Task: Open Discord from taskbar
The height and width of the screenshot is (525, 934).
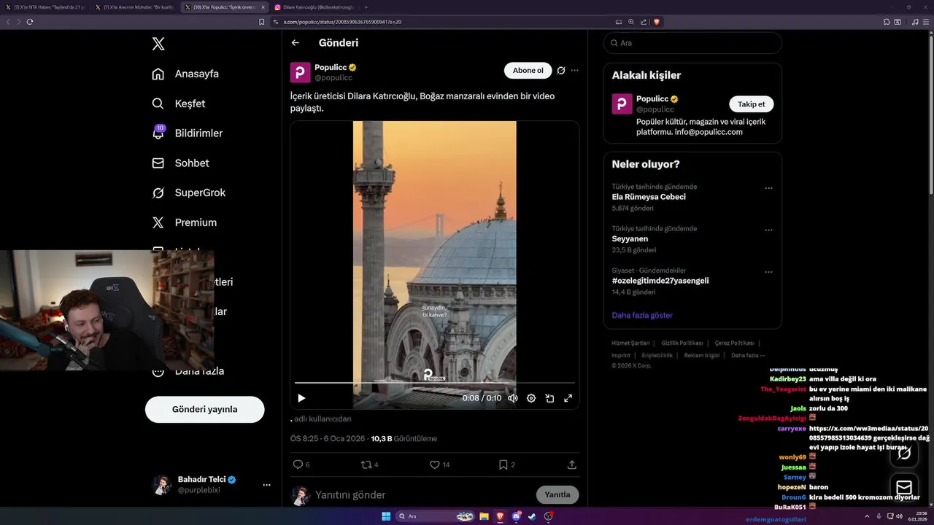Action: 517,516
